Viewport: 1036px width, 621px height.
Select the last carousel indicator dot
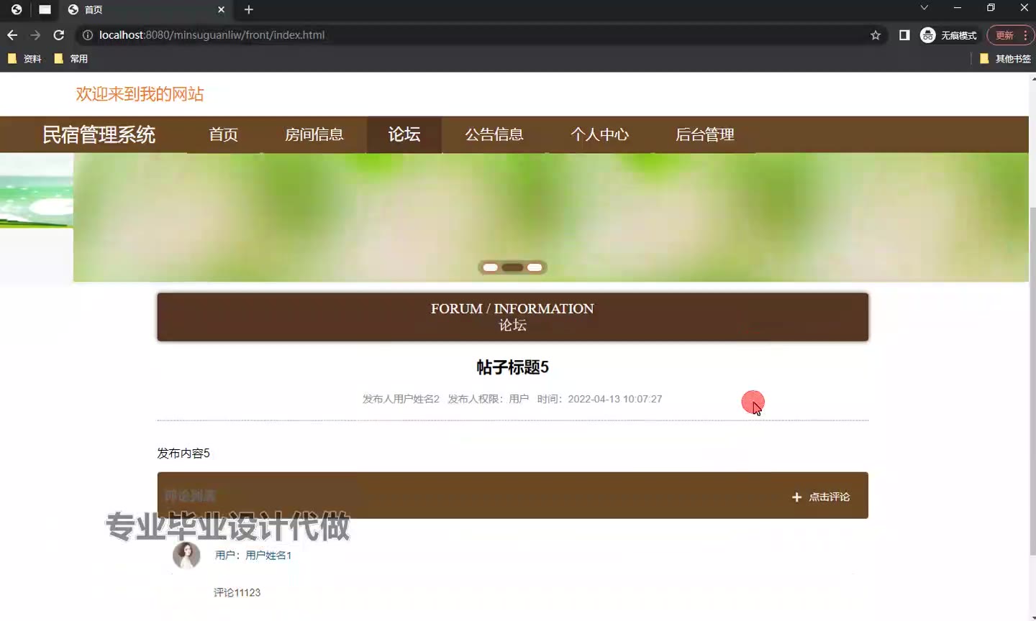click(535, 267)
